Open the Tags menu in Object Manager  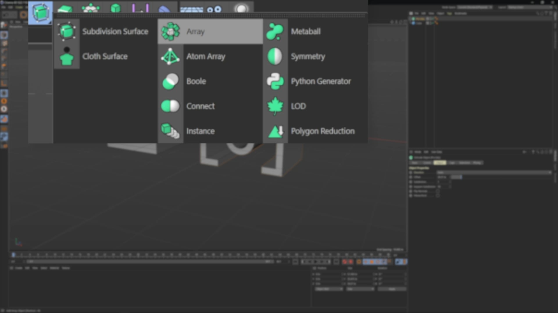[x=449, y=13]
